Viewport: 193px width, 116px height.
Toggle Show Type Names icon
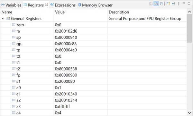(151, 4)
